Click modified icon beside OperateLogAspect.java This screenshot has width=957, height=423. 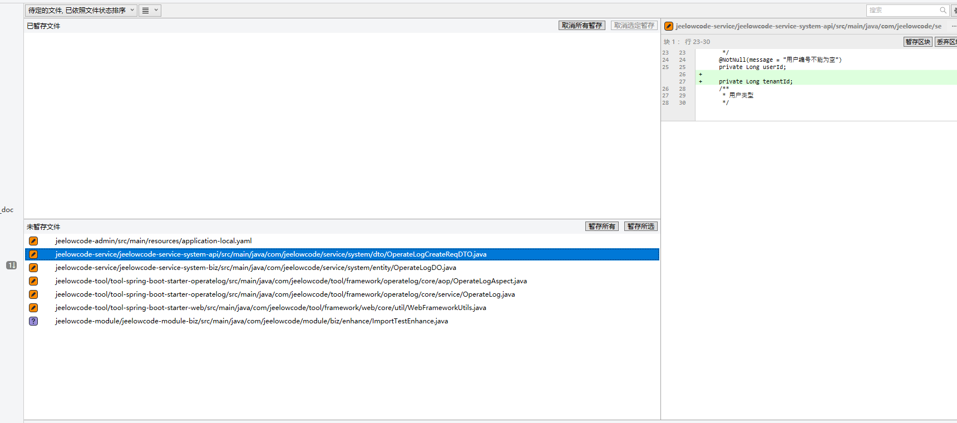(33, 281)
